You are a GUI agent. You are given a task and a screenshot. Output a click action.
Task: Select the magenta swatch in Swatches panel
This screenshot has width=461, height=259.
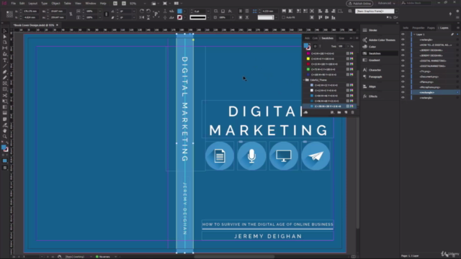pyautogui.click(x=308, y=53)
